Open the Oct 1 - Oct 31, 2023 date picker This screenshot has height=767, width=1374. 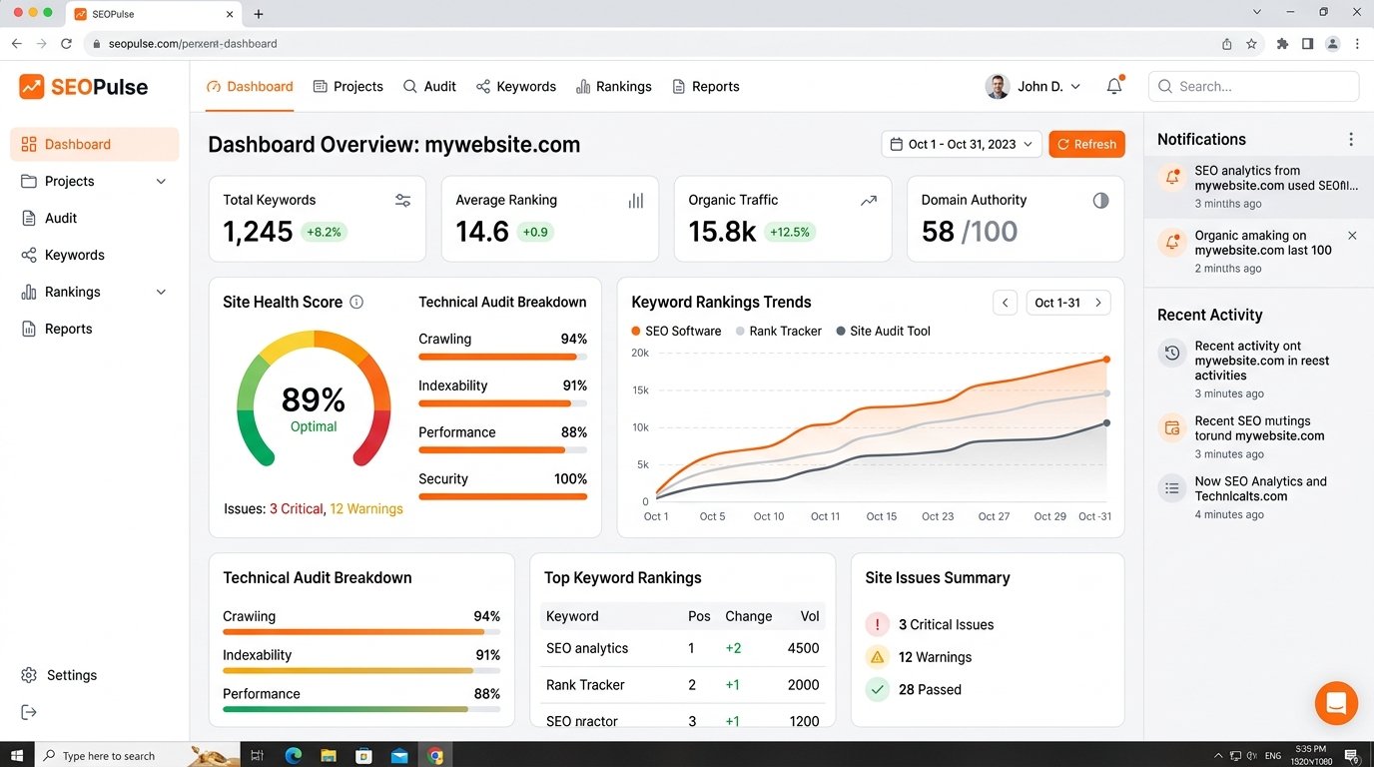pyautogui.click(x=962, y=144)
